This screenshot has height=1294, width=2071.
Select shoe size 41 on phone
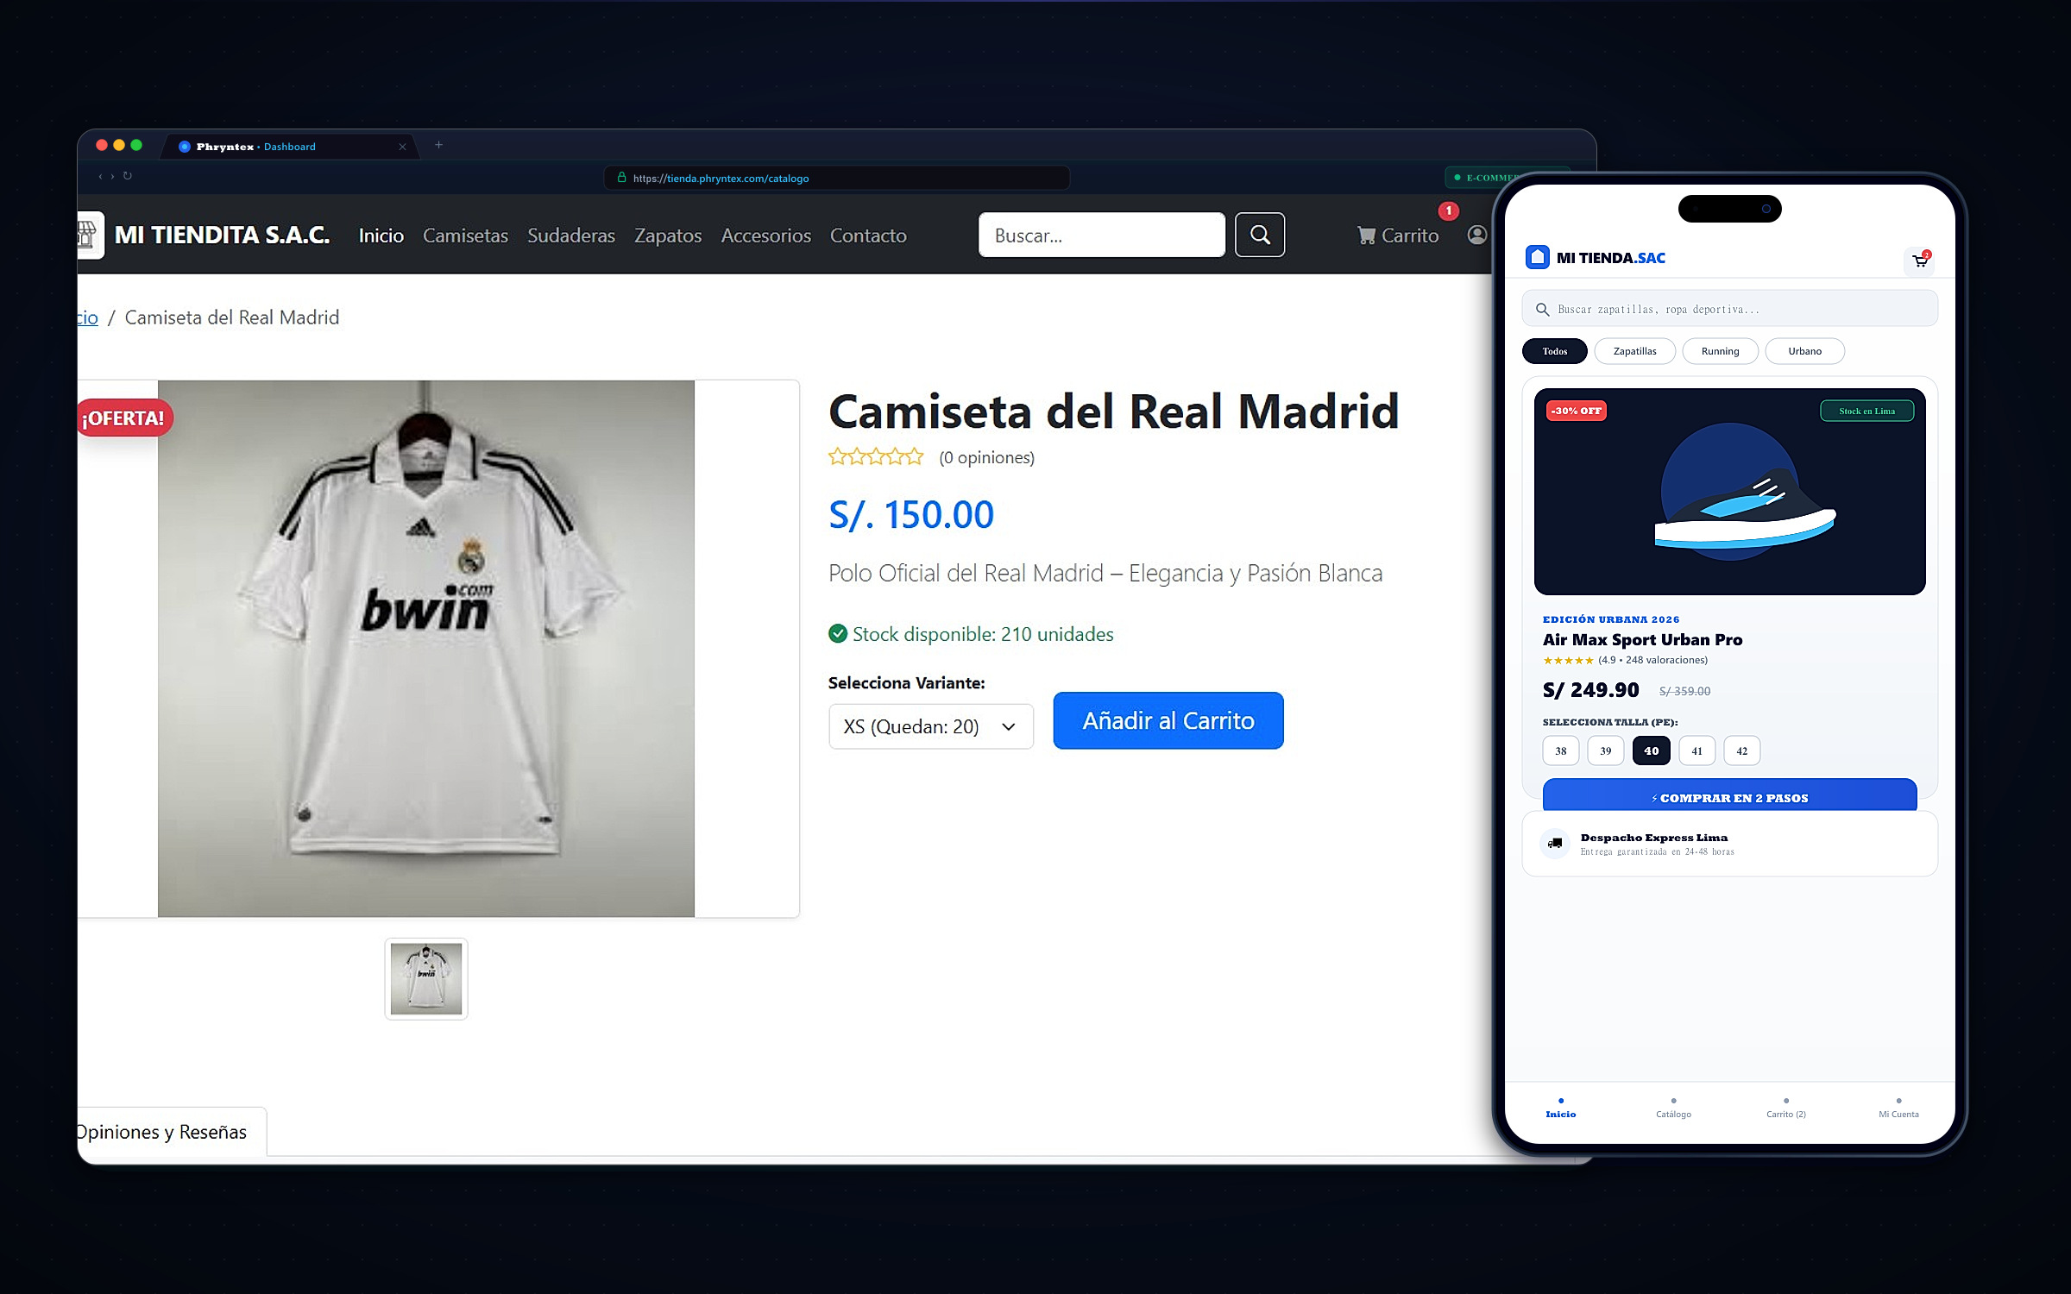click(1696, 751)
